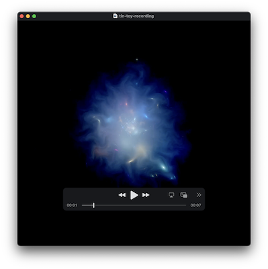The width and height of the screenshot is (268, 269).
Task: Click the document proxy icon in the title bar
Action: pos(116,16)
